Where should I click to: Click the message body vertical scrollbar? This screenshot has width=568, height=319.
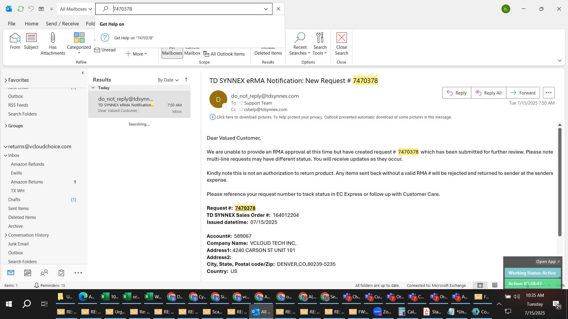[560, 182]
